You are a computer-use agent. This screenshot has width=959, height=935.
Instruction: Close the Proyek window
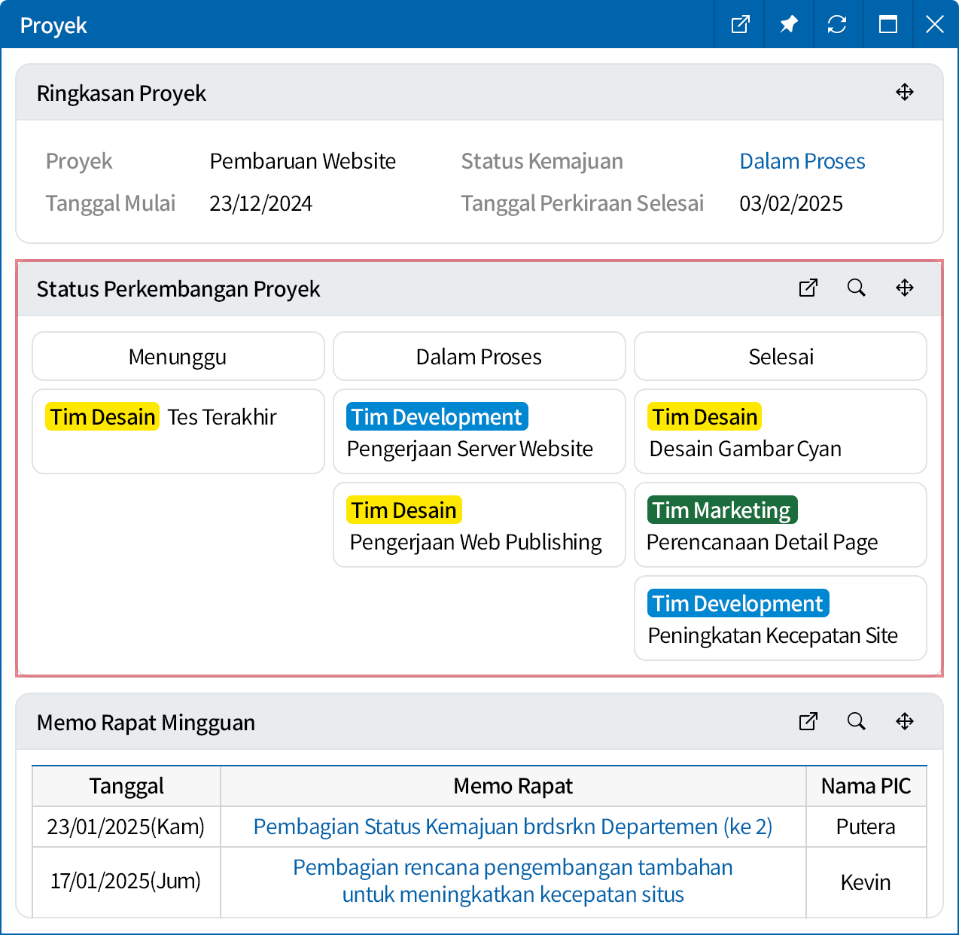[935, 24]
